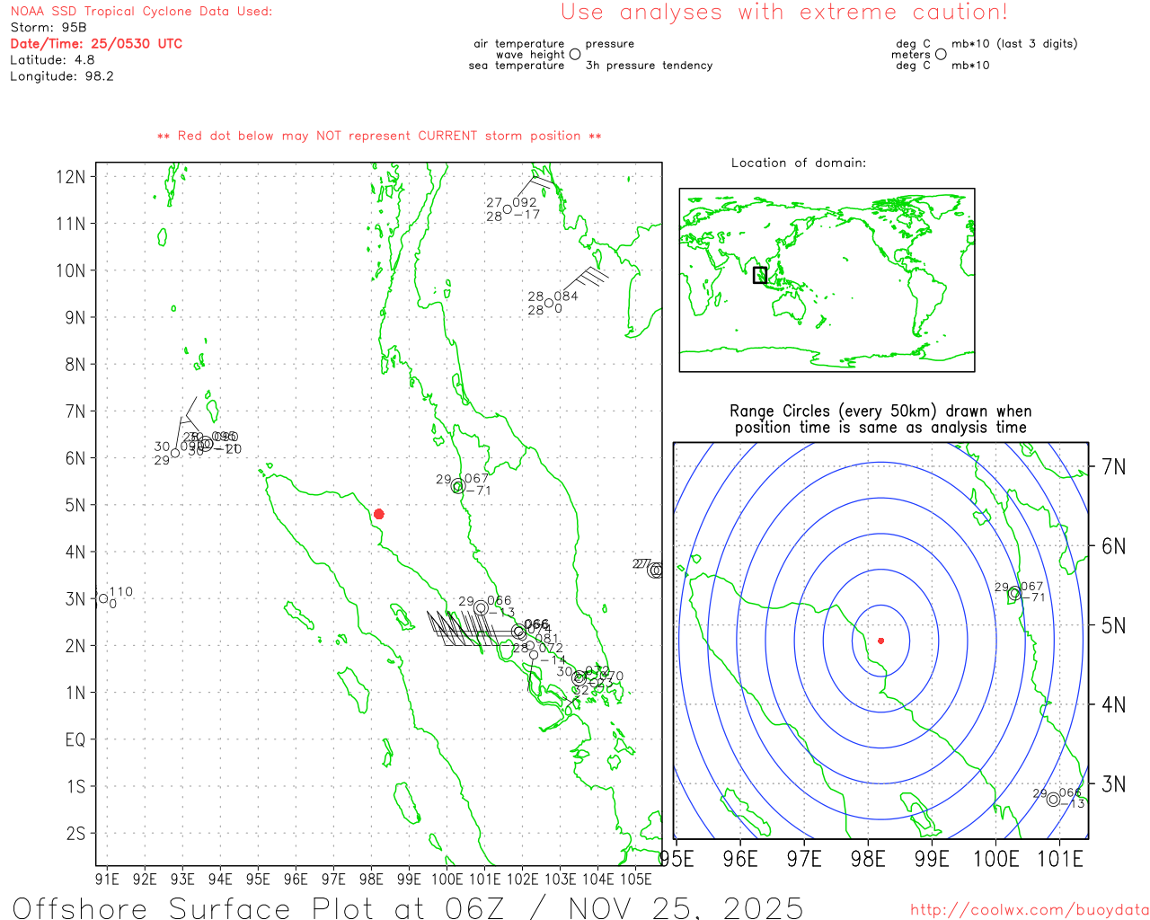This screenshot has width=1150, height=920.
Task: Open the coolwx.com buoydata link
Action: (1030, 910)
